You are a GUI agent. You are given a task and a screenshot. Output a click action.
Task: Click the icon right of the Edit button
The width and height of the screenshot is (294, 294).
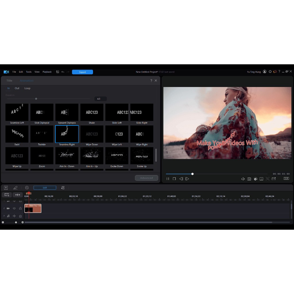pos(63,188)
